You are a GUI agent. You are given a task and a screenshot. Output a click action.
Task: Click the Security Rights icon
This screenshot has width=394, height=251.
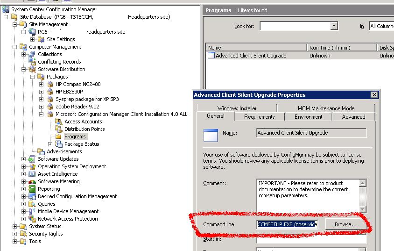pyautogui.click(x=23, y=234)
